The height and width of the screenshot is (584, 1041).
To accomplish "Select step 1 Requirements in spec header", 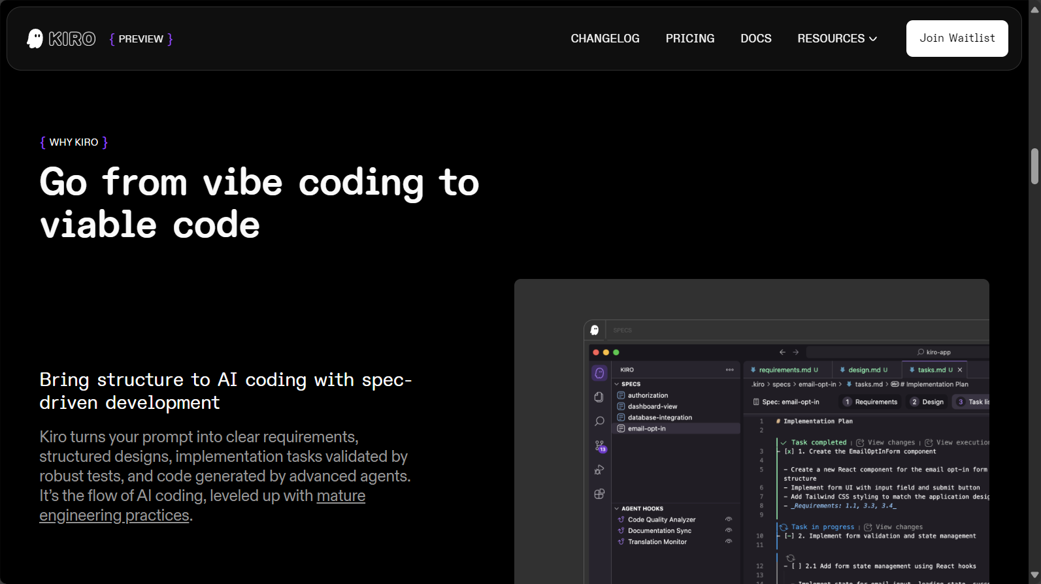I will [870, 402].
